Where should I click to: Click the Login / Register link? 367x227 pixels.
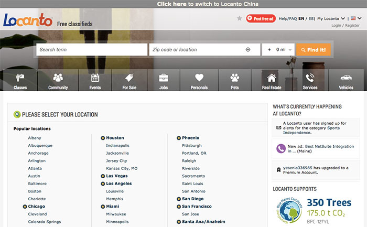pos(346,25)
